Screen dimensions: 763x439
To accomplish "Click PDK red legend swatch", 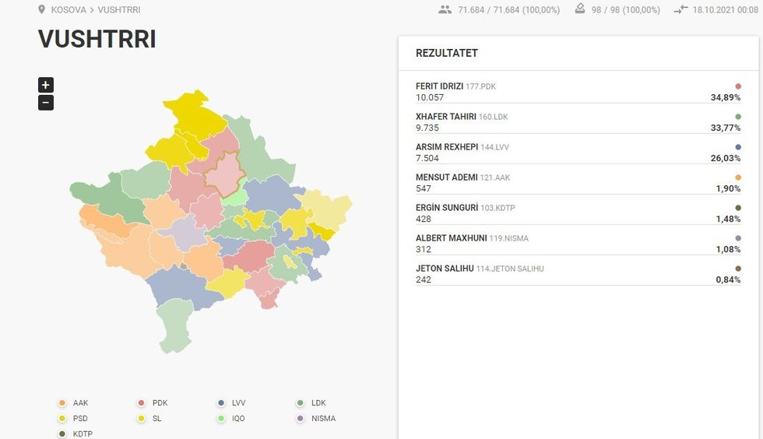I will [141, 403].
